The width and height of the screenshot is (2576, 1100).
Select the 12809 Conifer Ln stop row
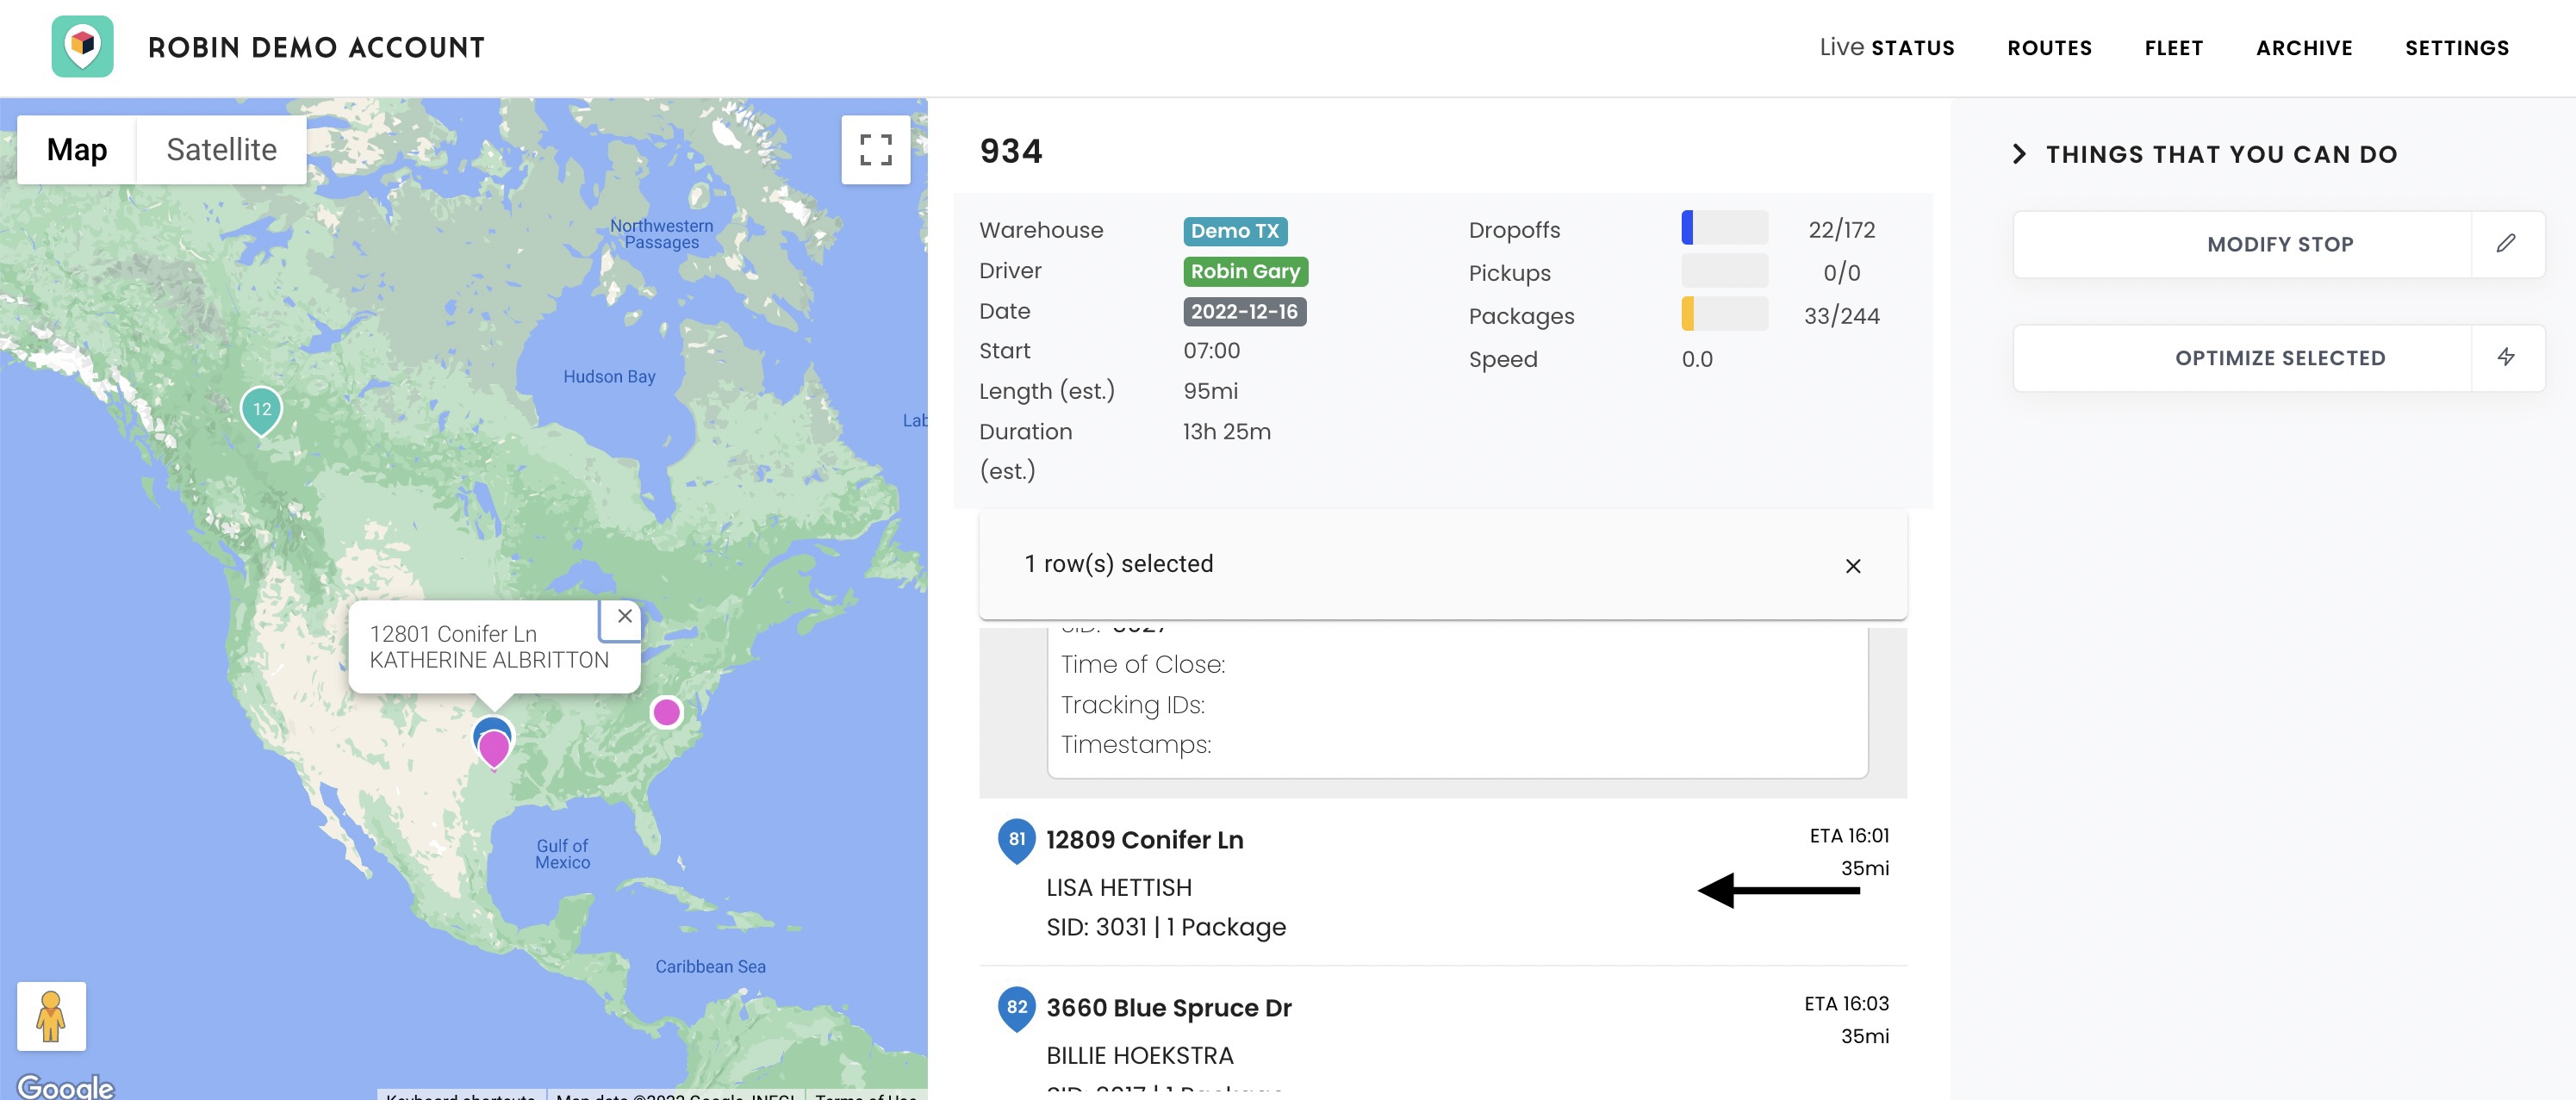(1442, 882)
